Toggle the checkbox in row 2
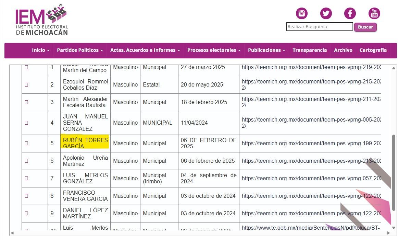This screenshot has height=240, width=398. point(26,84)
